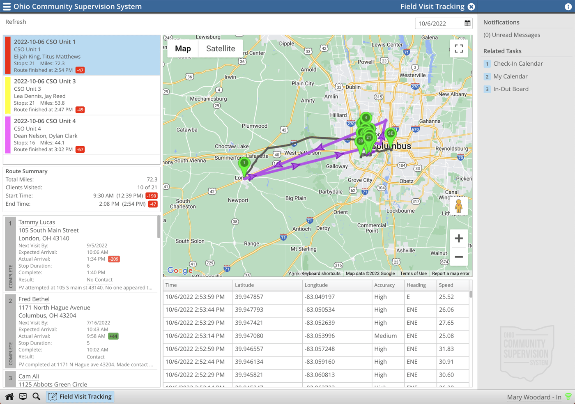Click Report a map error
The height and width of the screenshot is (404, 575).
tap(451, 273)
